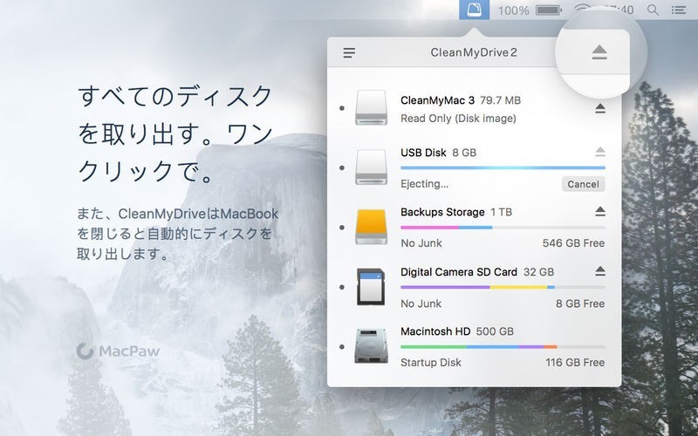Open Spotlight search in the menu bar
698x436 pixels.
pyautogui.click(x=653, y=10)
